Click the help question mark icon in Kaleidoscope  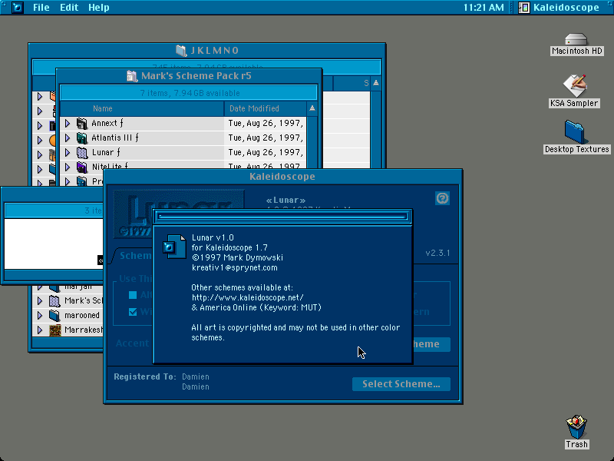coord(442,198)
